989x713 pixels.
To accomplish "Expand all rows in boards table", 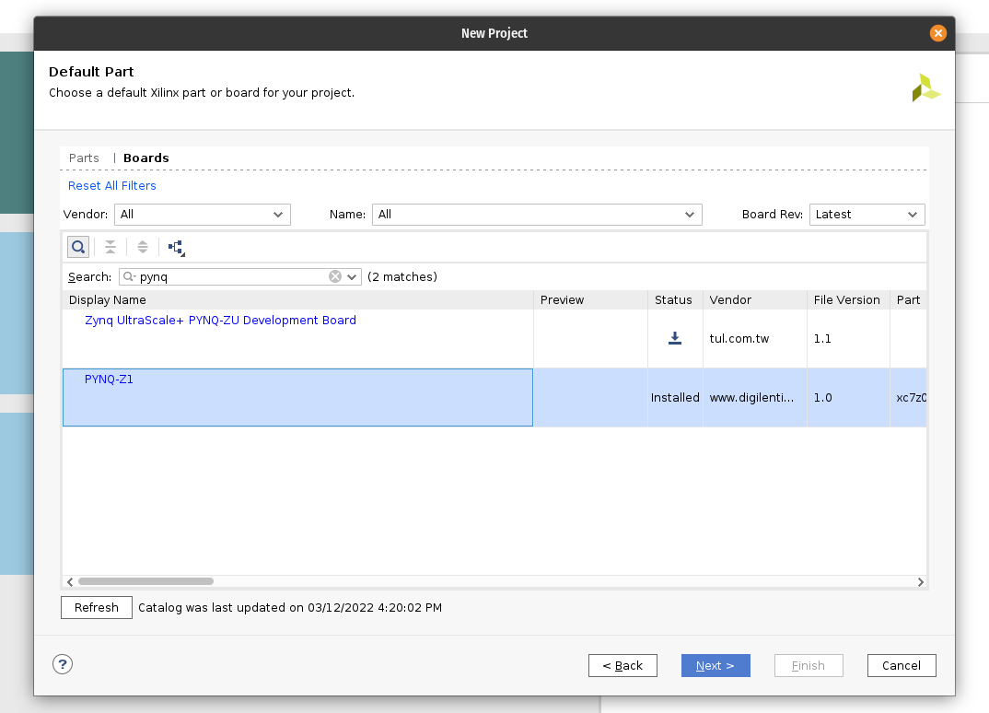I will click(x=143, y=247).
